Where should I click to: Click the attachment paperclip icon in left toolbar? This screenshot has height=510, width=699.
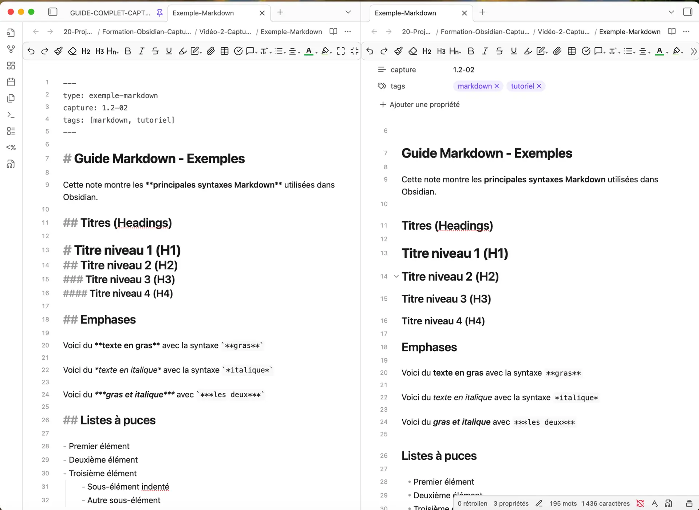click(210, 51)
